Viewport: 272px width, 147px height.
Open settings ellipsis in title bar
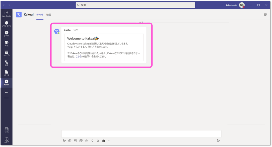click(x=222, y=5)
